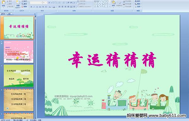Click the Convert to SmartArt button

(85, 7)
